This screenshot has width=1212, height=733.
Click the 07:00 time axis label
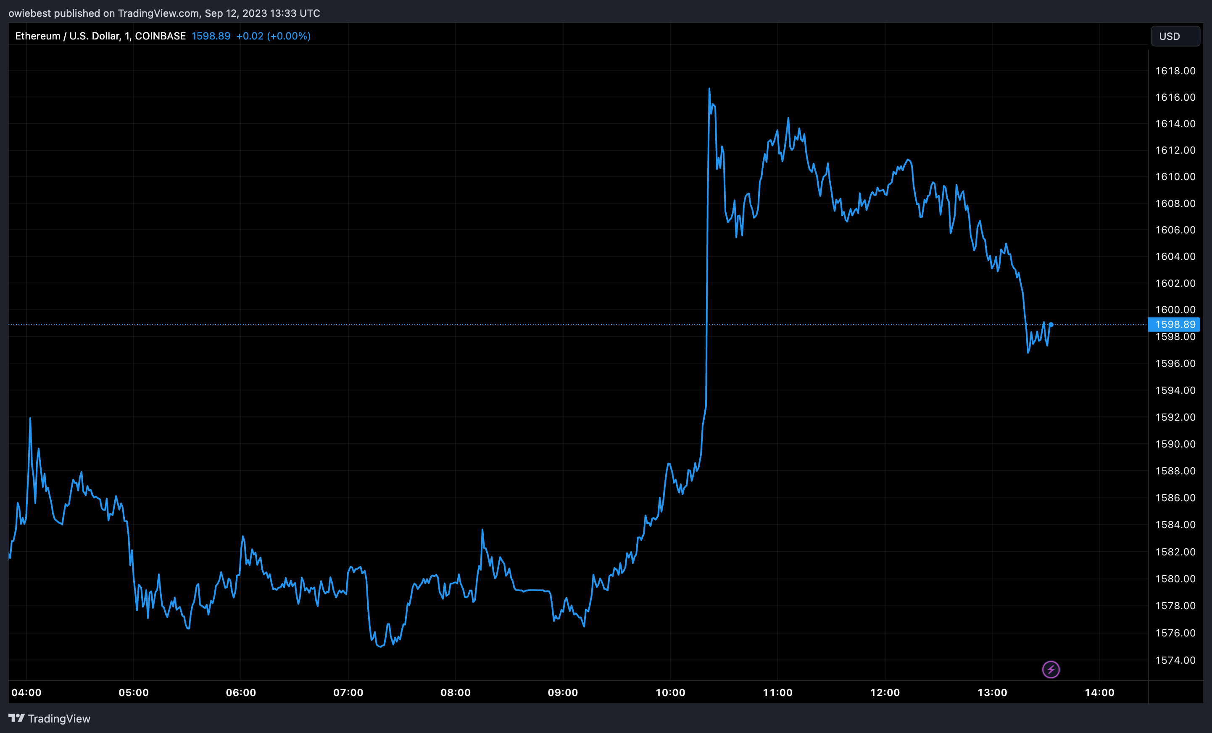(348, 692)
